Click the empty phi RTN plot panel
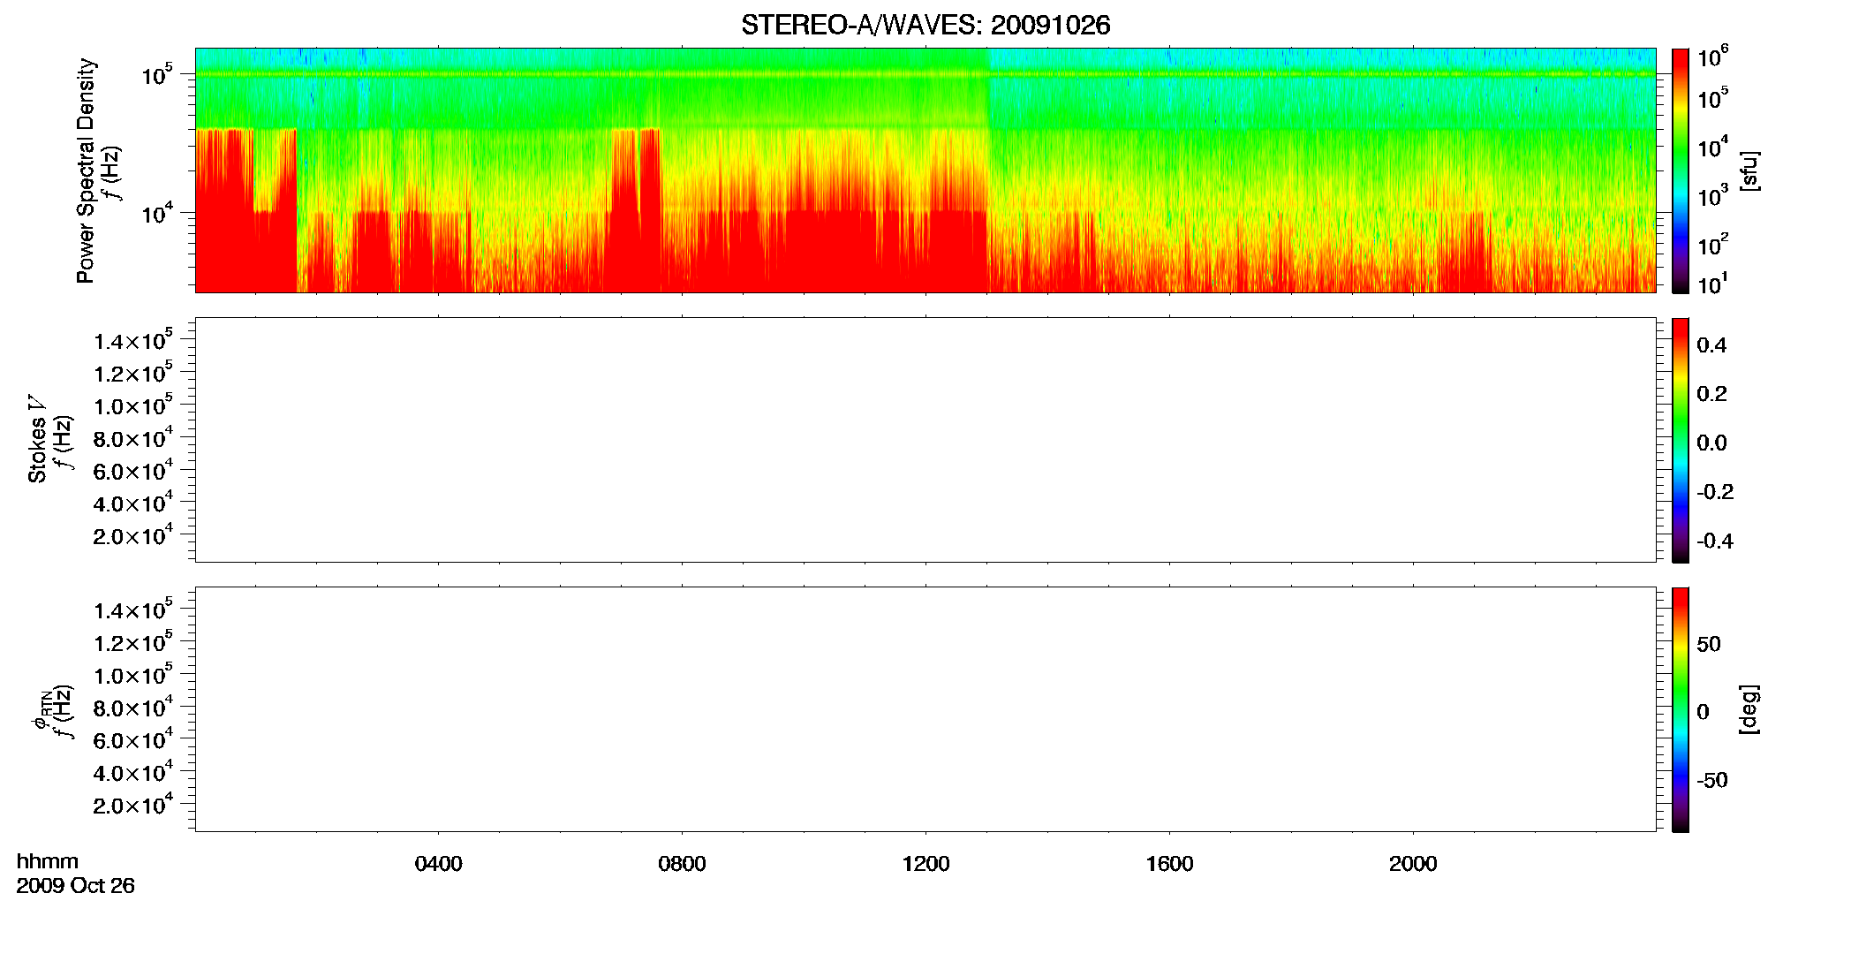1851x954 pixels. tap(925, 709)
